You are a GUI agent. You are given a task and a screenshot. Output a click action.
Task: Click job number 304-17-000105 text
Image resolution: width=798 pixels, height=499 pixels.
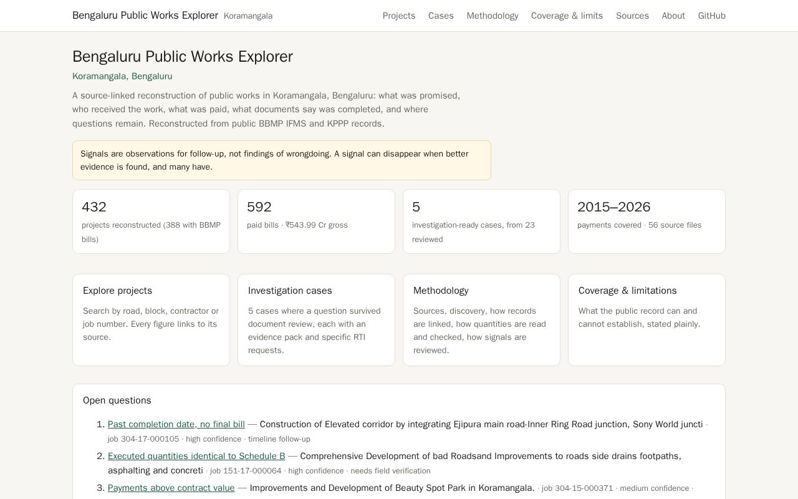pos(143,439)
